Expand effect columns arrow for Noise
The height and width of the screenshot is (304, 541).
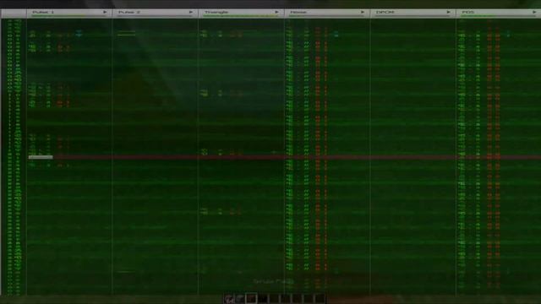coord(363,12)
